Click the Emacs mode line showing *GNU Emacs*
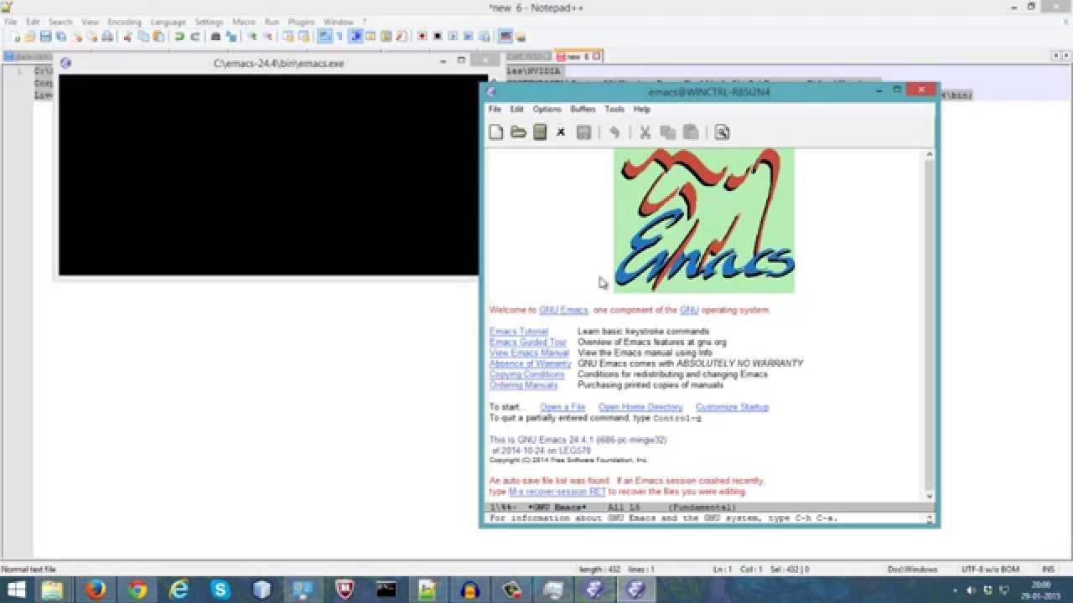 709,508
